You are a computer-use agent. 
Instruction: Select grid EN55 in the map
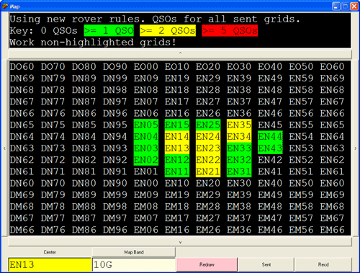(301, 125)
